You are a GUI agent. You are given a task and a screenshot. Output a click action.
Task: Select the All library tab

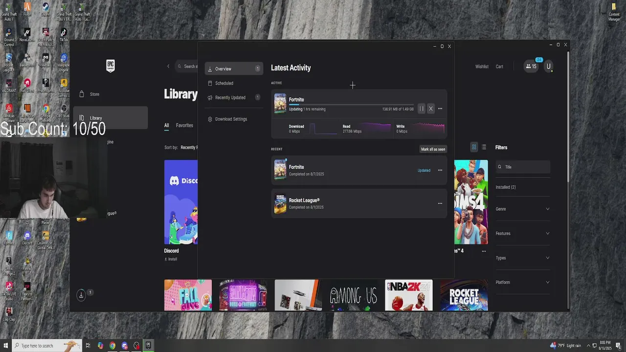point(166,126)
